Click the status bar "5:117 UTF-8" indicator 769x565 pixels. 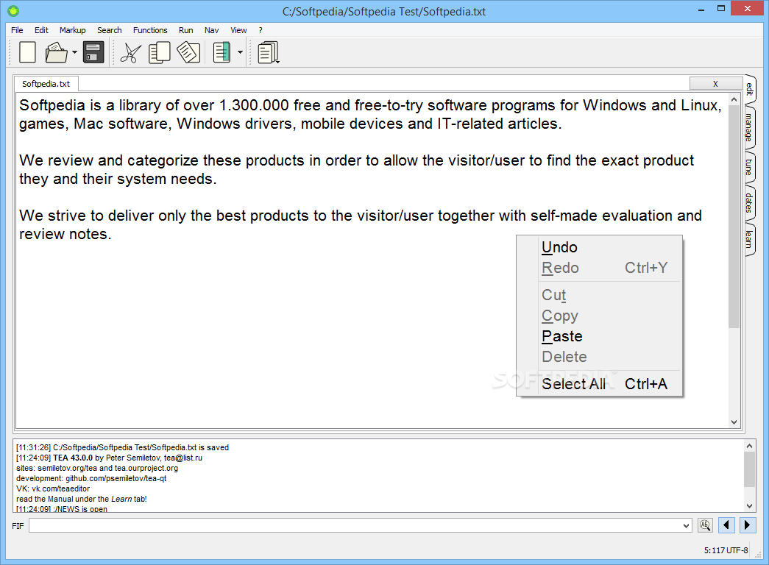726,550
